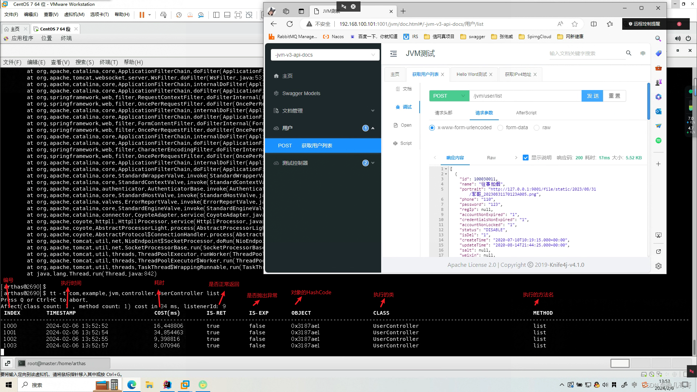Image resolution: width=697 pixels, height=392 pixels.
Task: Open swagger bookmarks folder
Action: click(473, 37)
